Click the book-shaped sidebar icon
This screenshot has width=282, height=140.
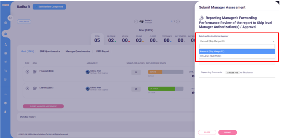point(6,53)
